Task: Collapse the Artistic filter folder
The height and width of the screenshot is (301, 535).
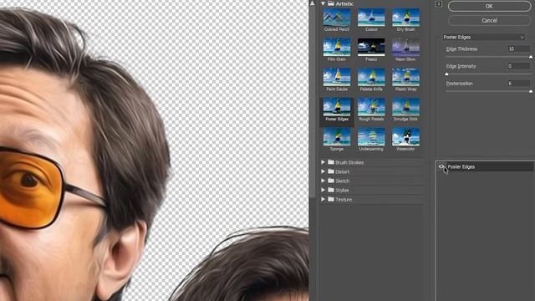Action: coord(323,3)
